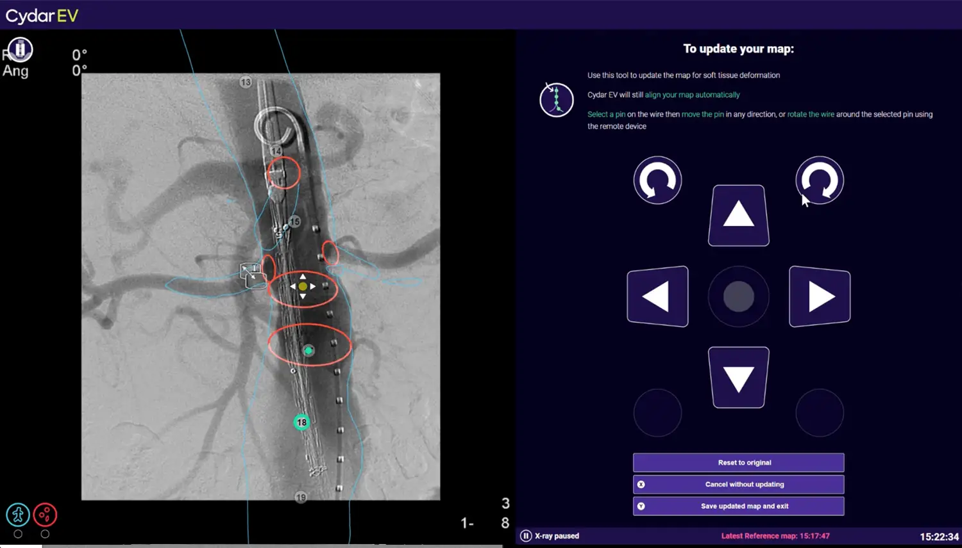Click the center joystick circle control
Screen dimensions: 962x548
pos(739,296)
